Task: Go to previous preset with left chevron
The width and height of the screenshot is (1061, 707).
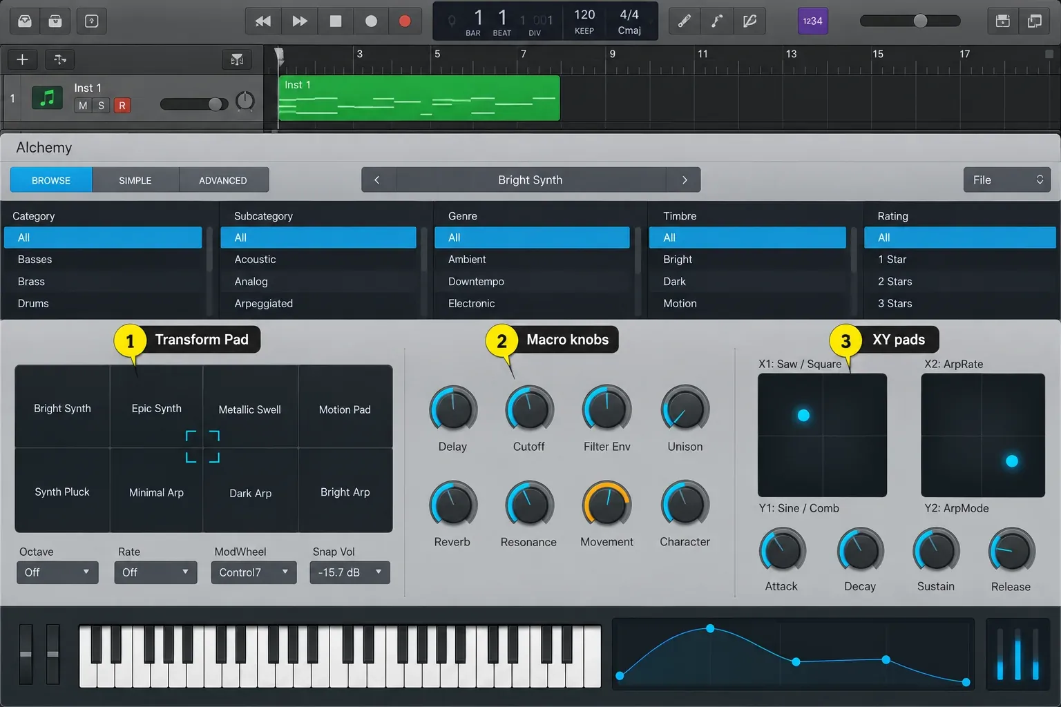Action: (x=377, y=180)
